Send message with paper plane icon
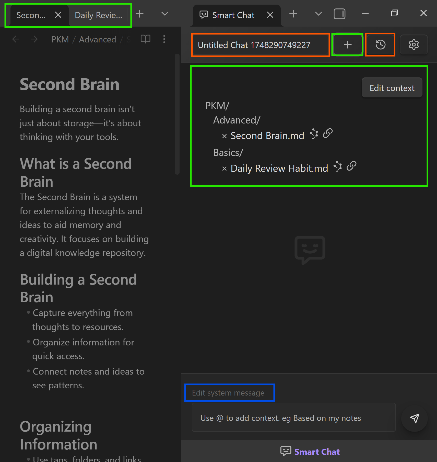 tap(414, 418)
